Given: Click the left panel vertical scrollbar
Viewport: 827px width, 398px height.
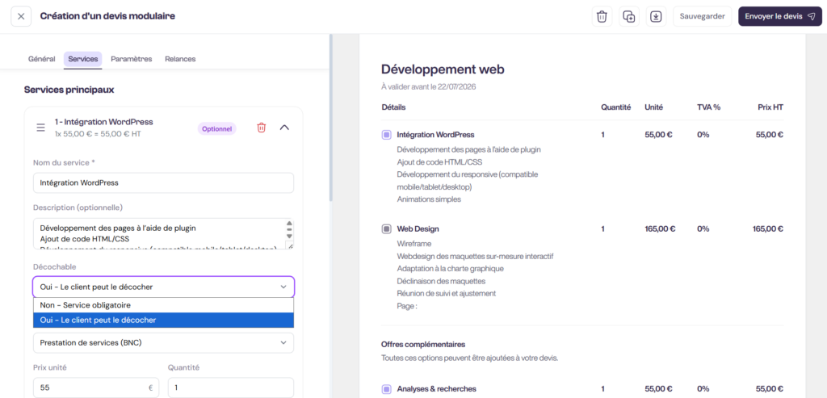Looking at the screenshot, I should tap(331, 118).
